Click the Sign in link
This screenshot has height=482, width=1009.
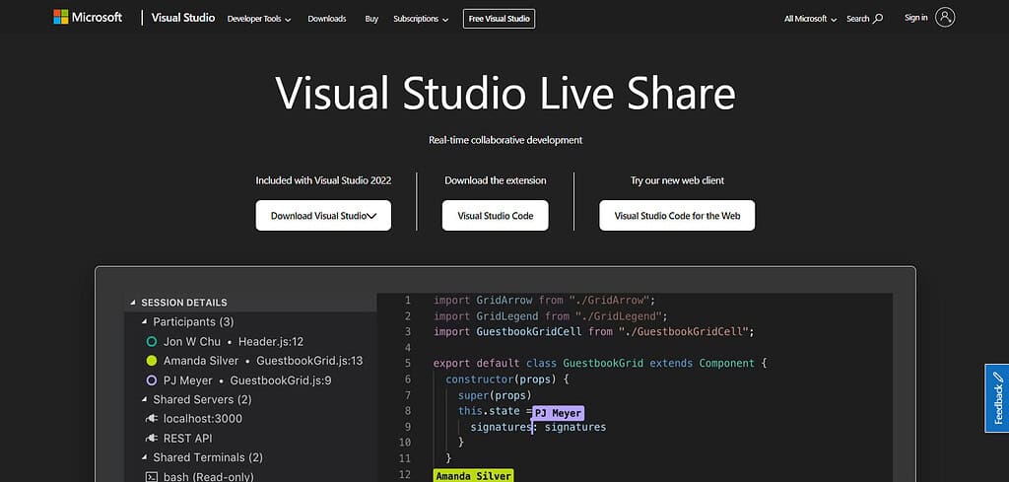point(915,18)
